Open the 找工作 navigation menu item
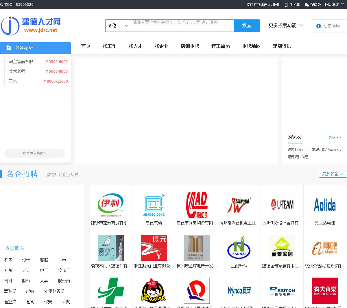This screenshot has width=347, height=308. pyautogui.click(x=109, y=46)
